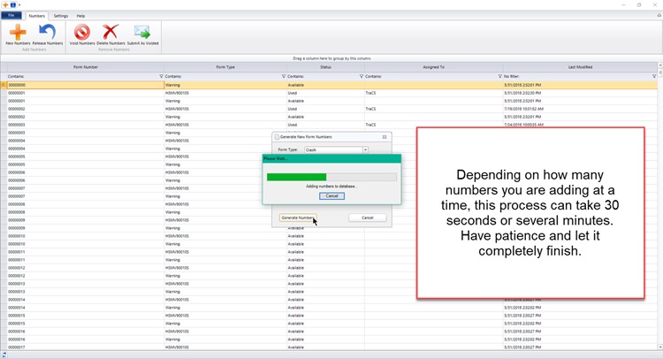Click the Void Numbers icon
The height and width of the screenshot is (359, 663).
[x=81, y=33]
